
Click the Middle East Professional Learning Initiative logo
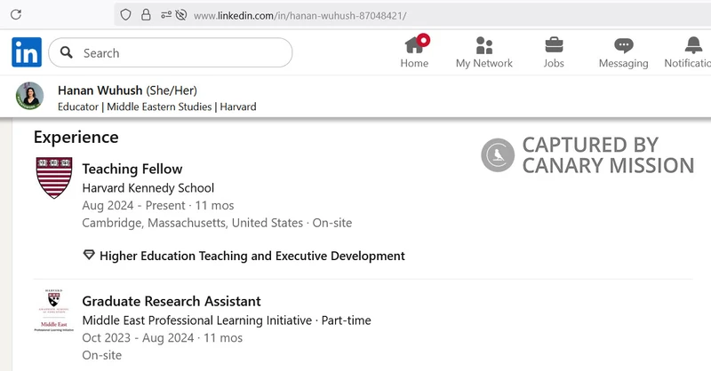point(53,312)
